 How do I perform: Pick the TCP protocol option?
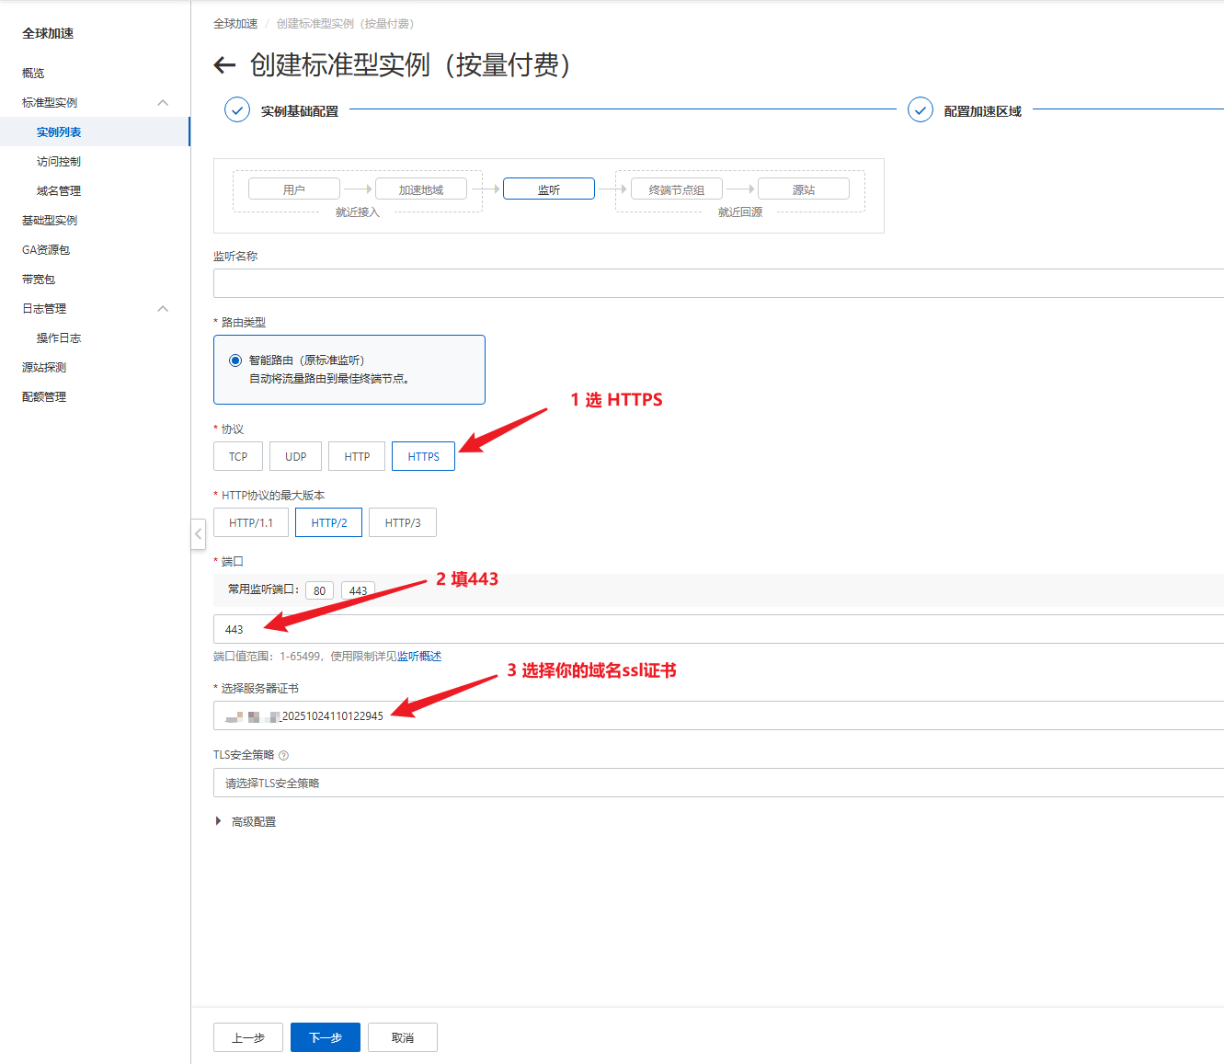(x=238, y=457)
